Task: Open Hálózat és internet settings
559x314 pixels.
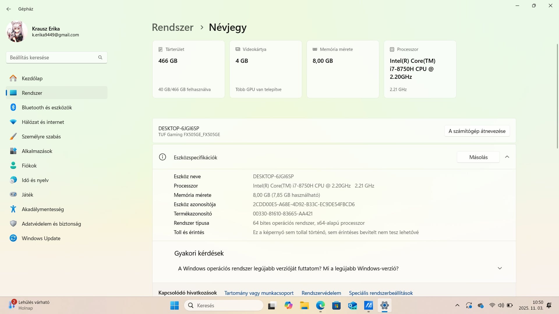Action: coord(43,122)
